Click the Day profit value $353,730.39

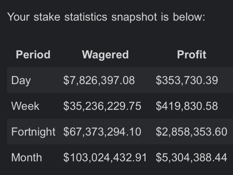[187, 81]
